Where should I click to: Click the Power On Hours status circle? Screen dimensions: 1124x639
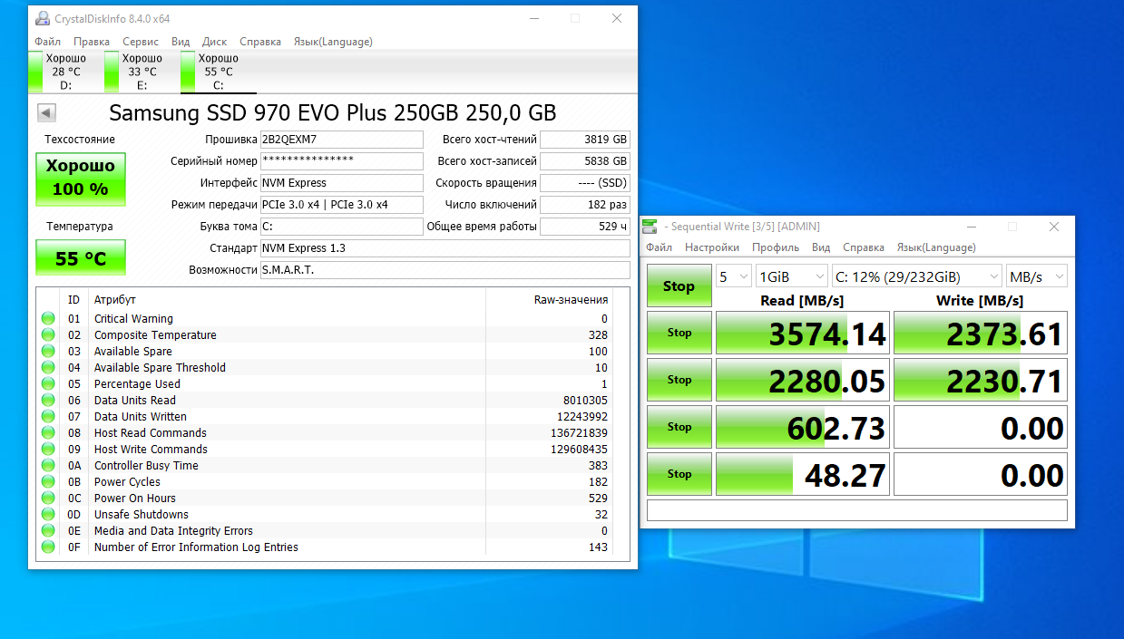click(47, 499)
